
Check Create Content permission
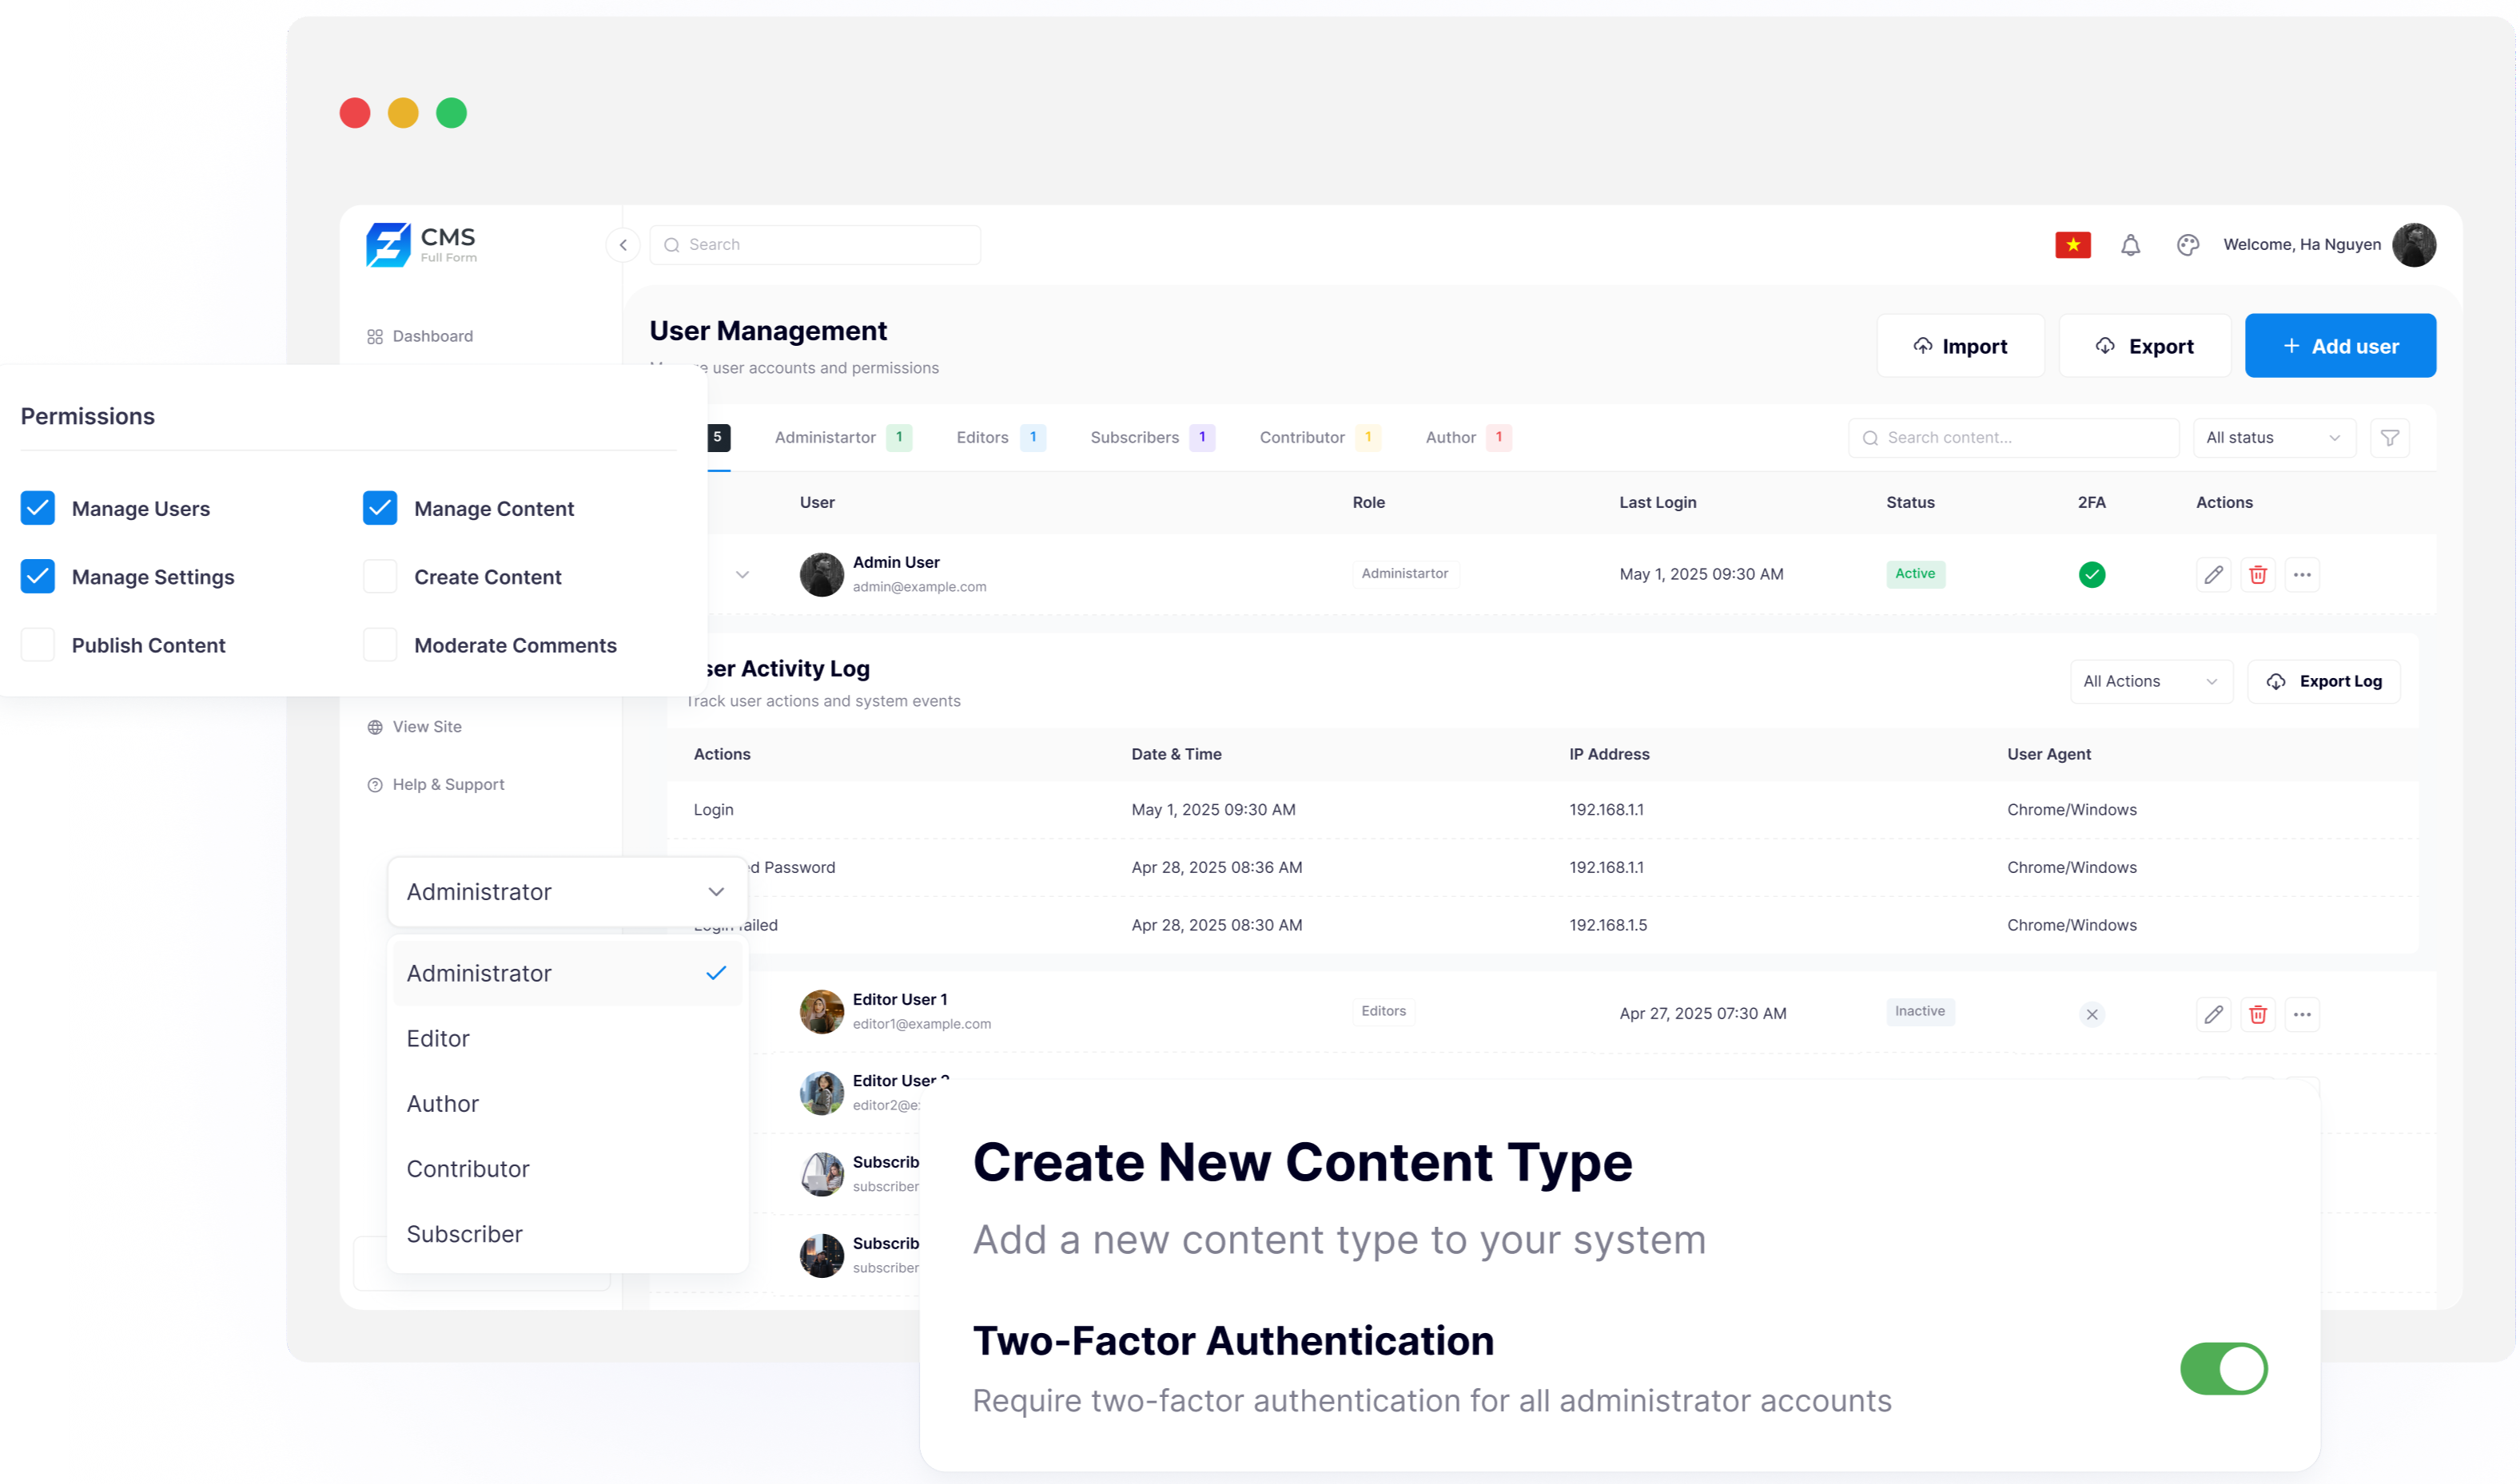tap(380, 577)
